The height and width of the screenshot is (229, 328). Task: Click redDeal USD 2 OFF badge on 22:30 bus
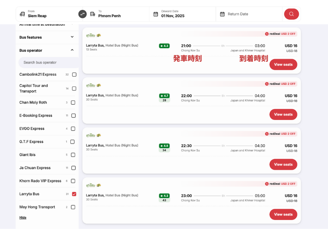(x=280, y=134)
